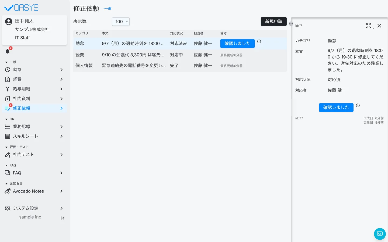Click the 修正依頼 edit-list icon

pyautogui.click(x=8, y=108)
